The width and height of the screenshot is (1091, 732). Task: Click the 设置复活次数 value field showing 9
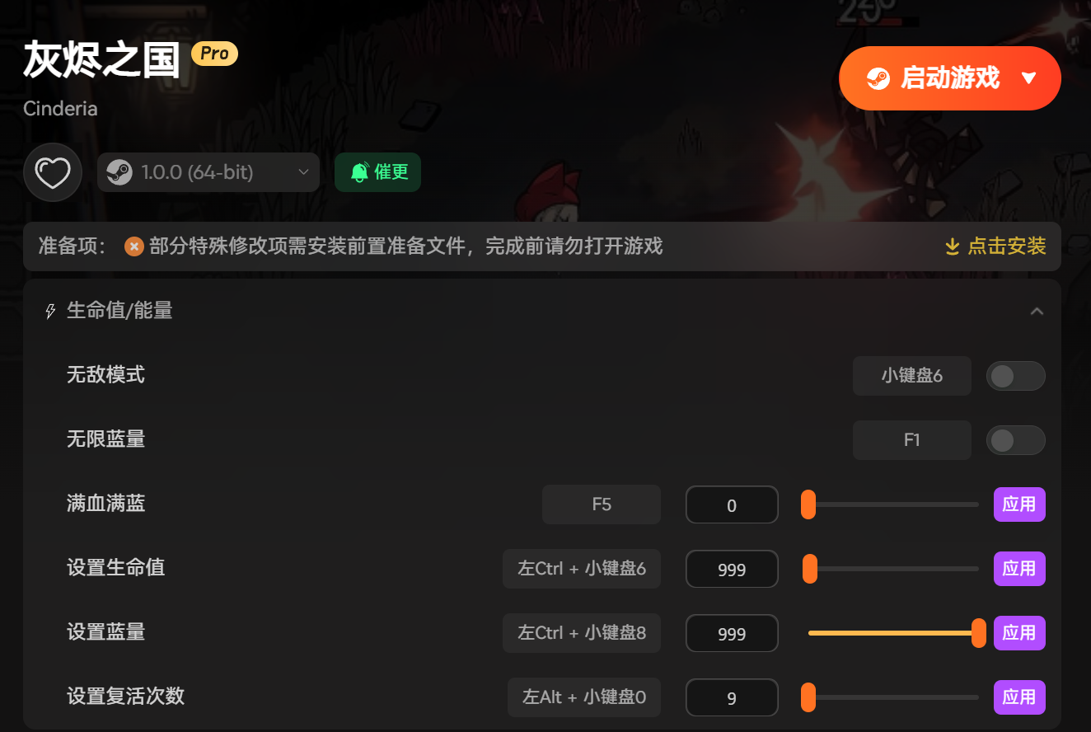[x=732, y=697]
